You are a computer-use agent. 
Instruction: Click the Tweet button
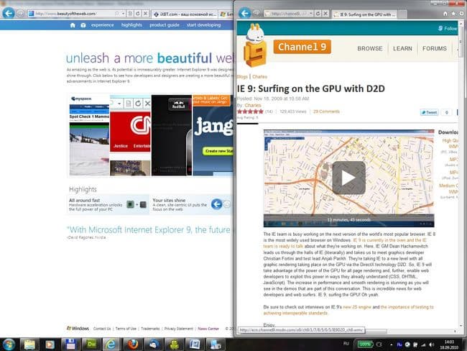click(429, 112)
